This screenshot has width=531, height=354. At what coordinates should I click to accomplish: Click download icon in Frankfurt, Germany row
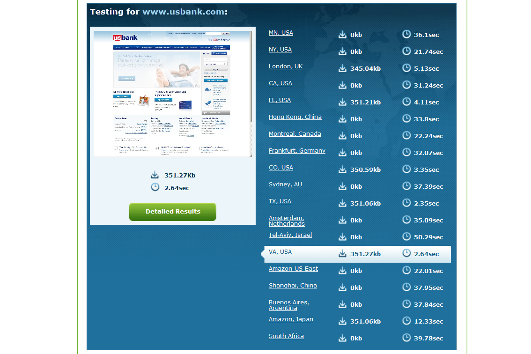(342, 153)
